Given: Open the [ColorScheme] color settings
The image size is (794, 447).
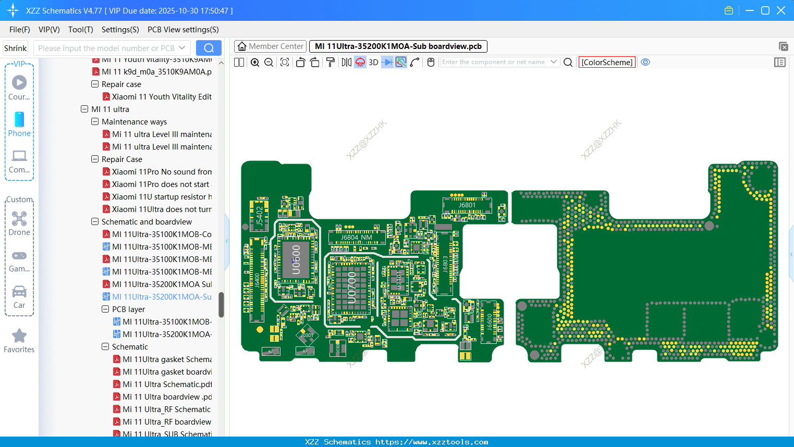Looking at the screenshot, I should (x=607, y=62).
